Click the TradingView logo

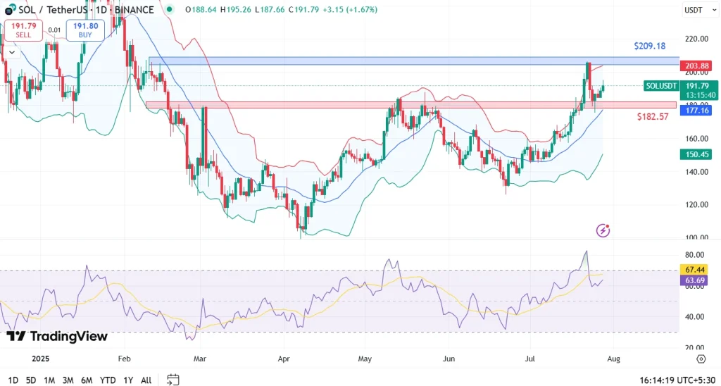point(56,336)
